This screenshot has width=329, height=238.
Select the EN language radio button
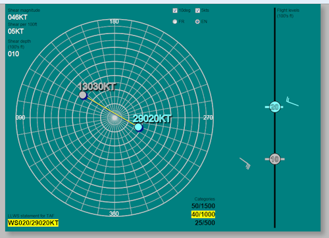[x=197, y=22]
